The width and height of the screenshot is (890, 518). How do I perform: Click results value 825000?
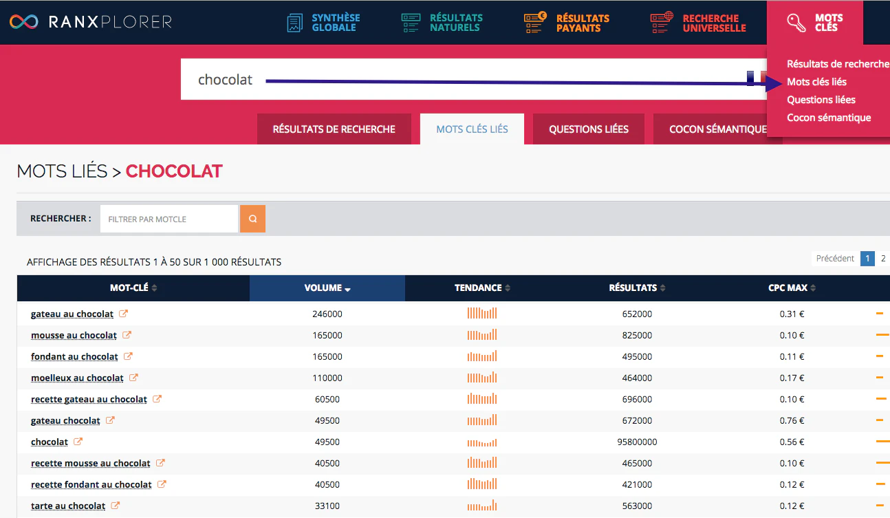click(x=637, y=335)
